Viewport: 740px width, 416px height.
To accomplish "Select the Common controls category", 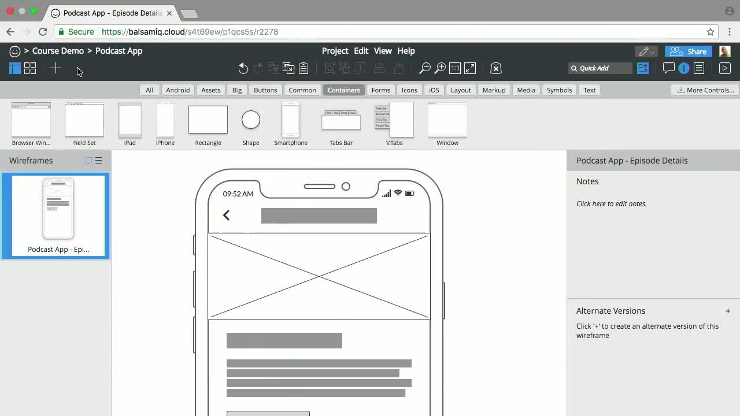I will click(x=302, y=90).
